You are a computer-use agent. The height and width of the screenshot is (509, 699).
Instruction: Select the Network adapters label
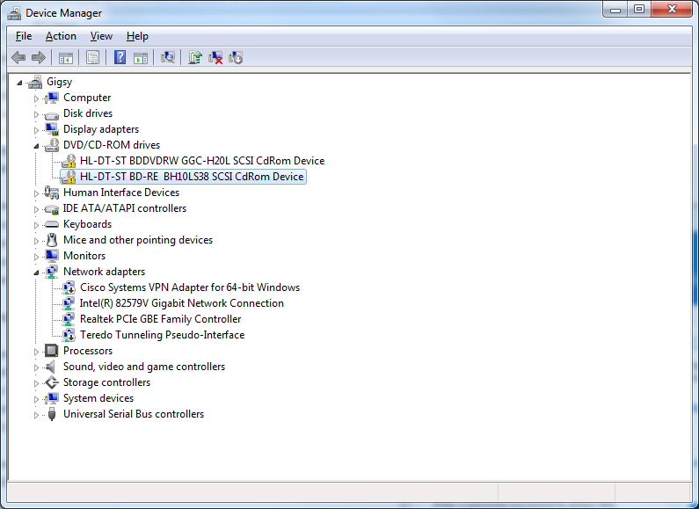coord(104,272)
